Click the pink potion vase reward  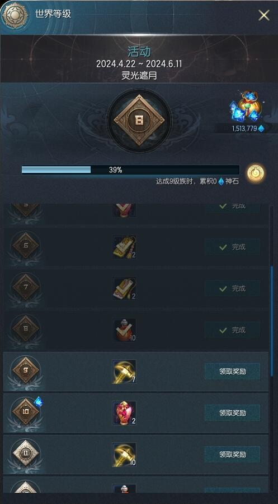click(124, 413)
